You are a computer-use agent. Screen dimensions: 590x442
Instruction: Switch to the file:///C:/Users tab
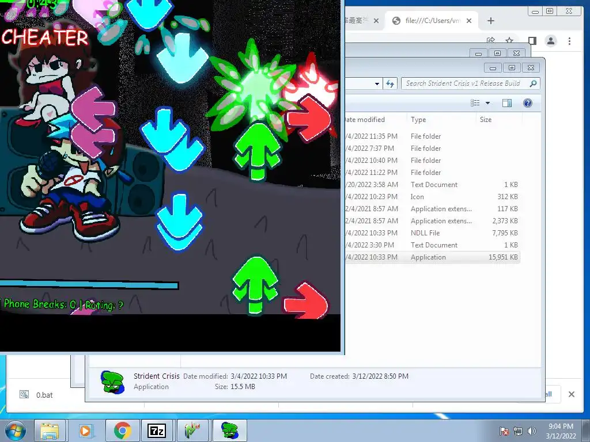(x=432, y=21)
